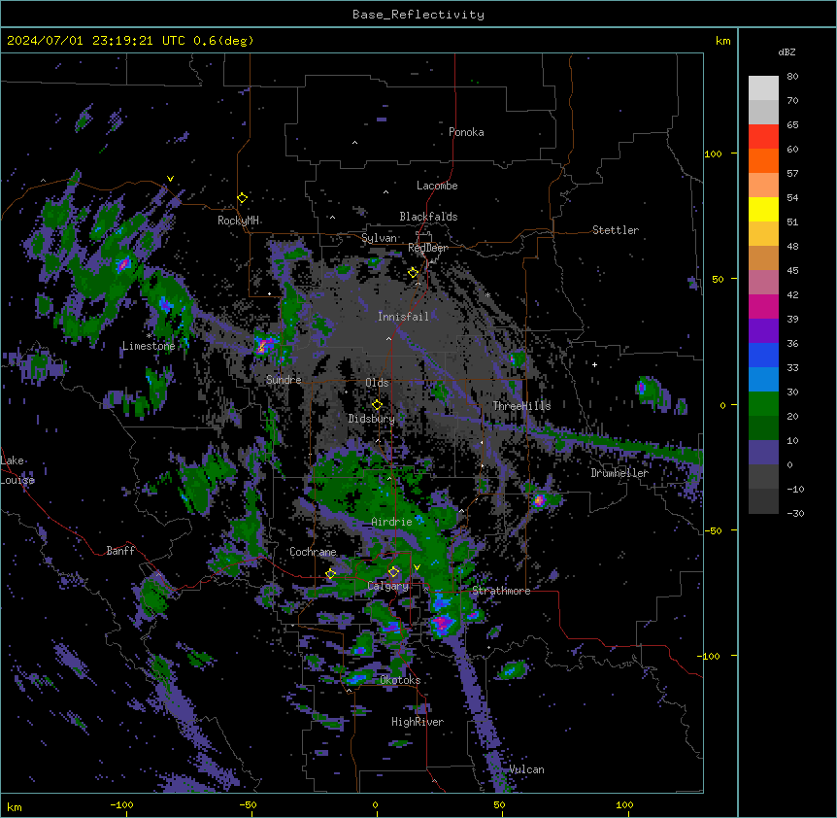Select the blue legend swatch between 36 and 33

point(763,355)
